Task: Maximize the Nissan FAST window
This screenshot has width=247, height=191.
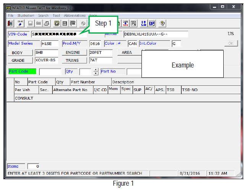Action: [223, 7]
